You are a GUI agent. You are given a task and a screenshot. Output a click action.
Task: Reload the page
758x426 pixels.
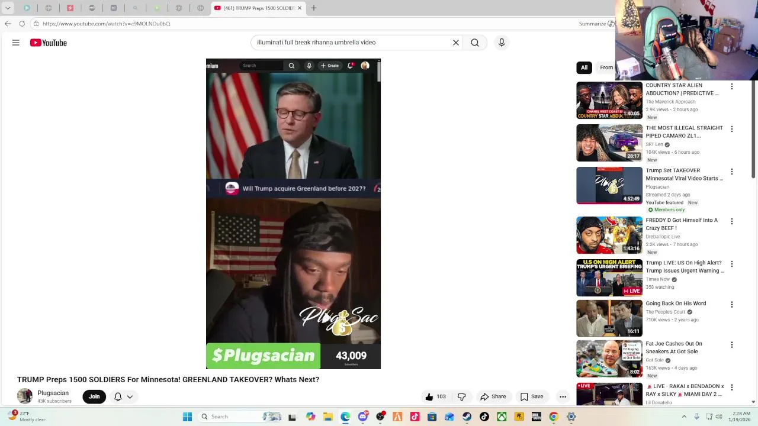pos(22,24)
